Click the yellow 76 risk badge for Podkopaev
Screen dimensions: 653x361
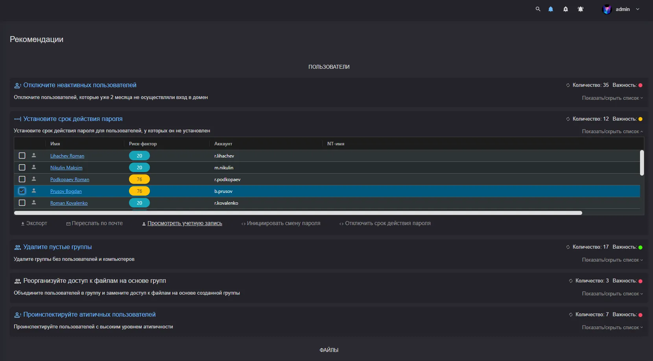(x=139, y=180)
